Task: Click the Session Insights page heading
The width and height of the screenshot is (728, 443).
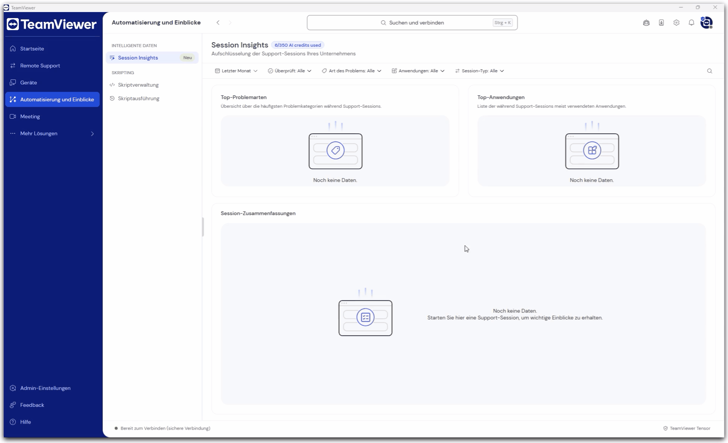Action: (x=240, y=45)
